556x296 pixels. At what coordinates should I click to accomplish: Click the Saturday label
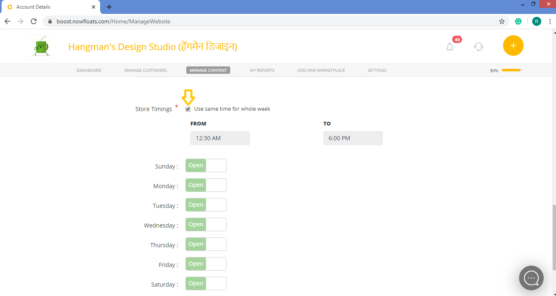[165, 285]
